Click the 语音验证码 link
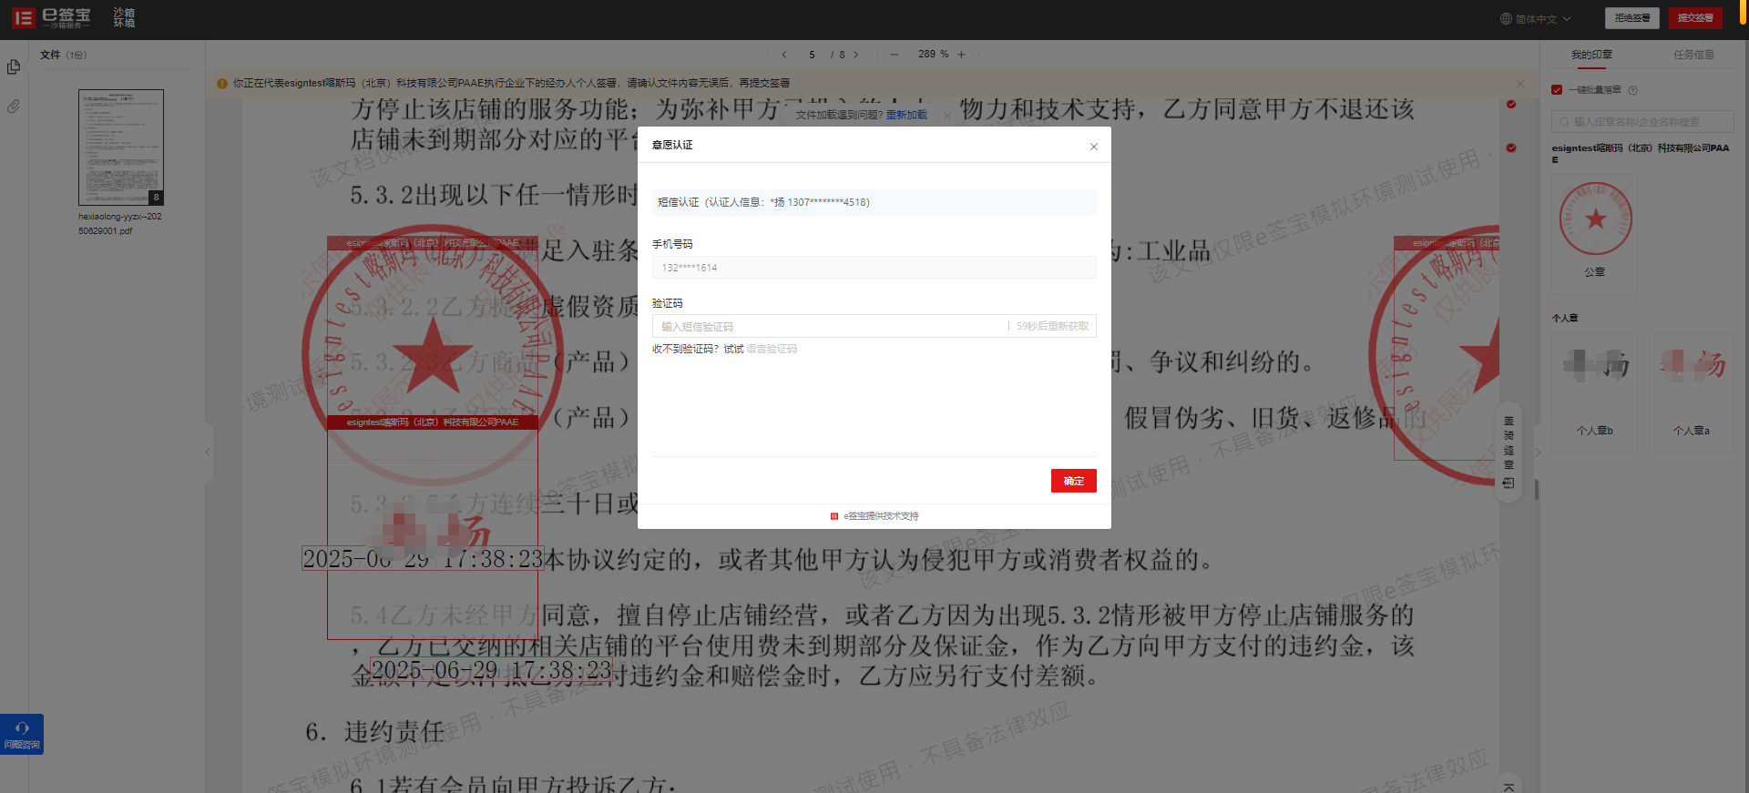Image resolution: width=1749 pixels, height=793 pixels. click(x=772, y=350)
